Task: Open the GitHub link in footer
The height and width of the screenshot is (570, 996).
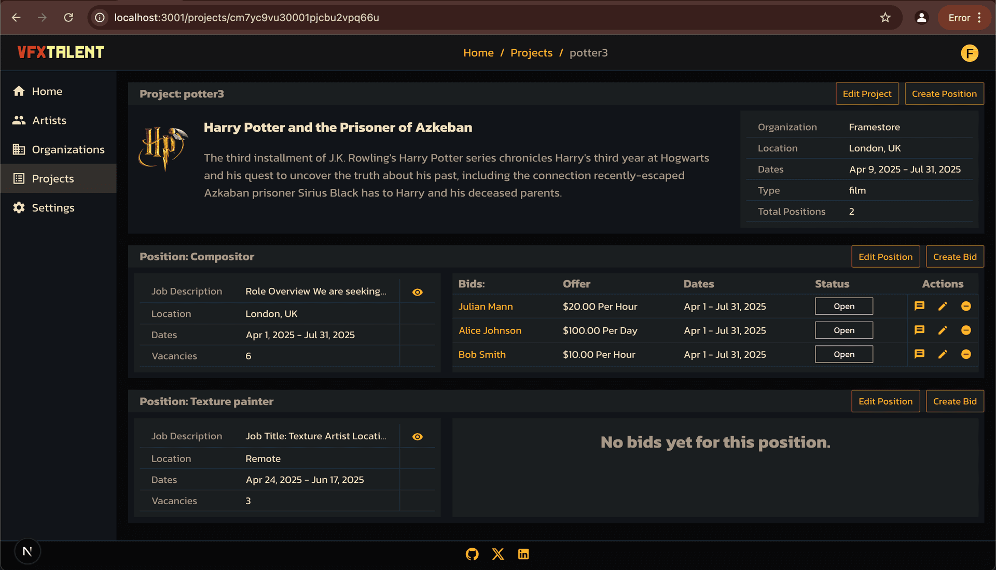Action: click(472, 554)
